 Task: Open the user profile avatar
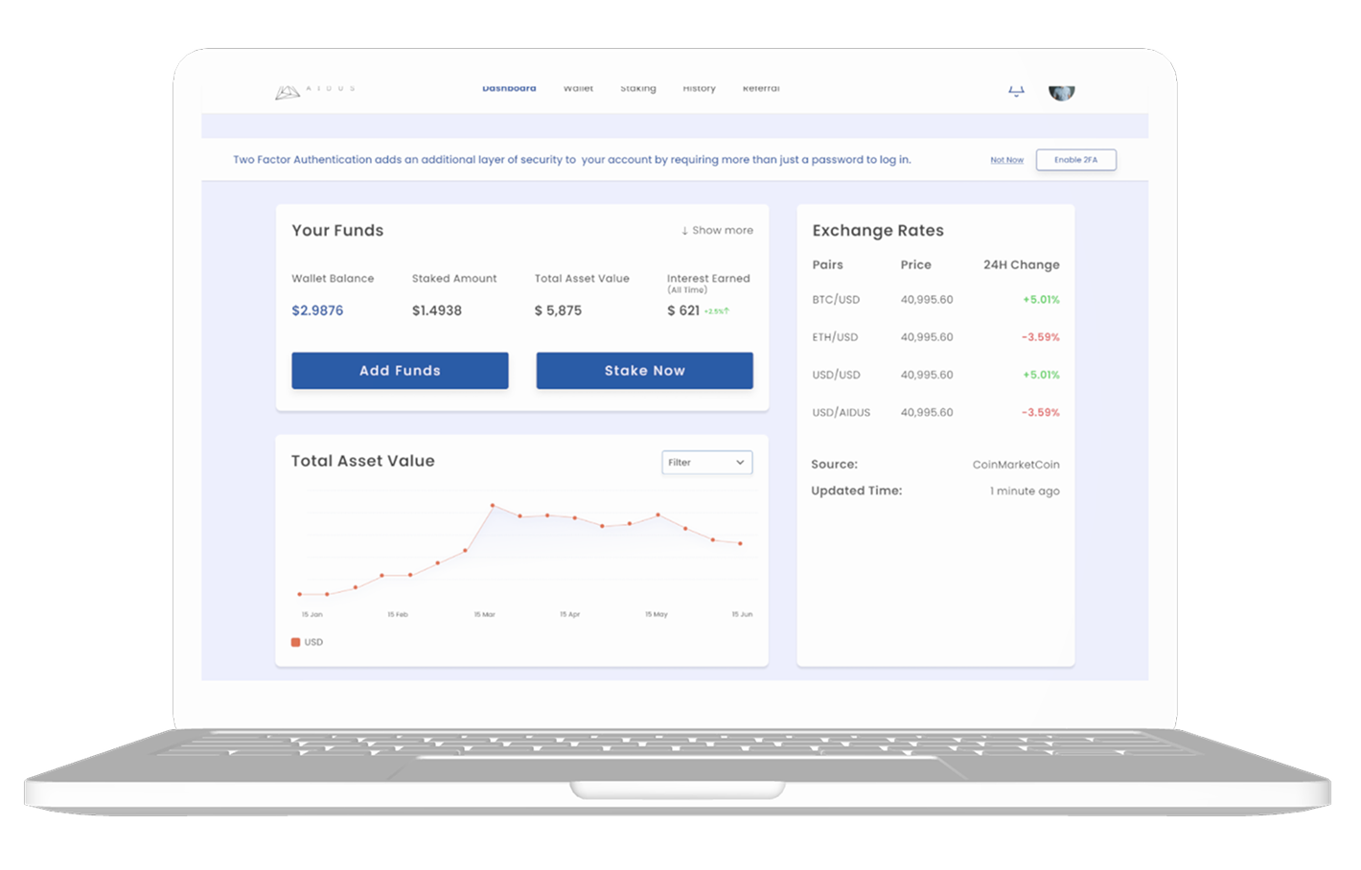1061,92
